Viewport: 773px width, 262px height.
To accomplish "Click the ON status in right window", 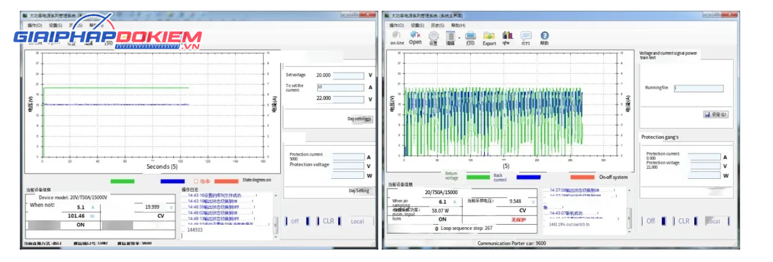I will (442, 219).
